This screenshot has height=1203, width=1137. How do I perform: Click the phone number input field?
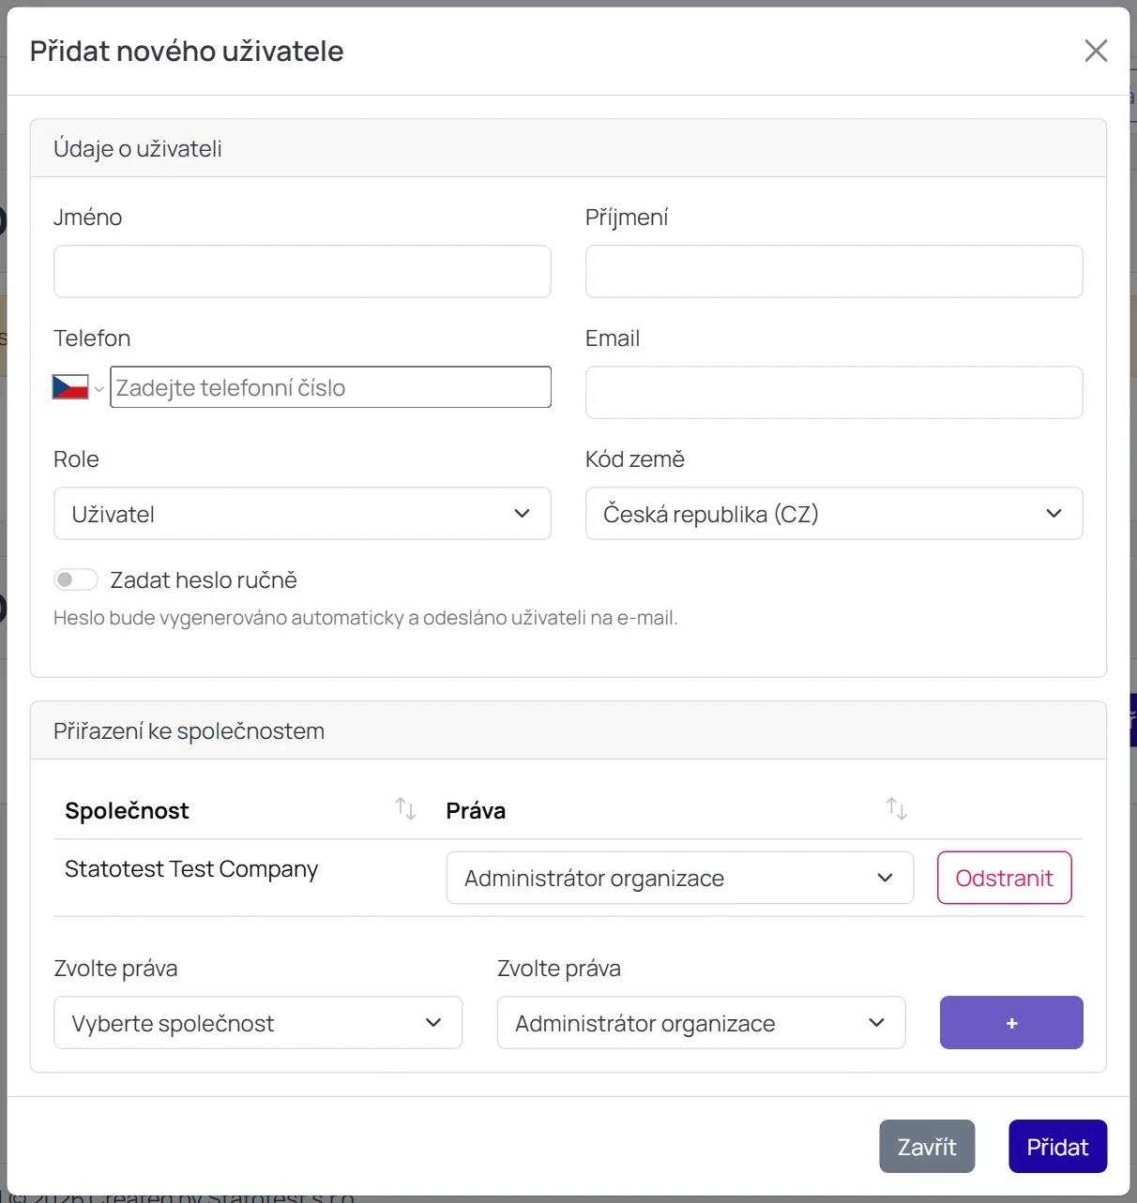tap(330, 387)
